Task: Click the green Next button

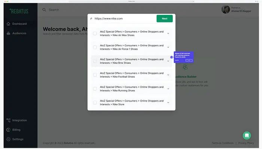Action: (165, 19)
